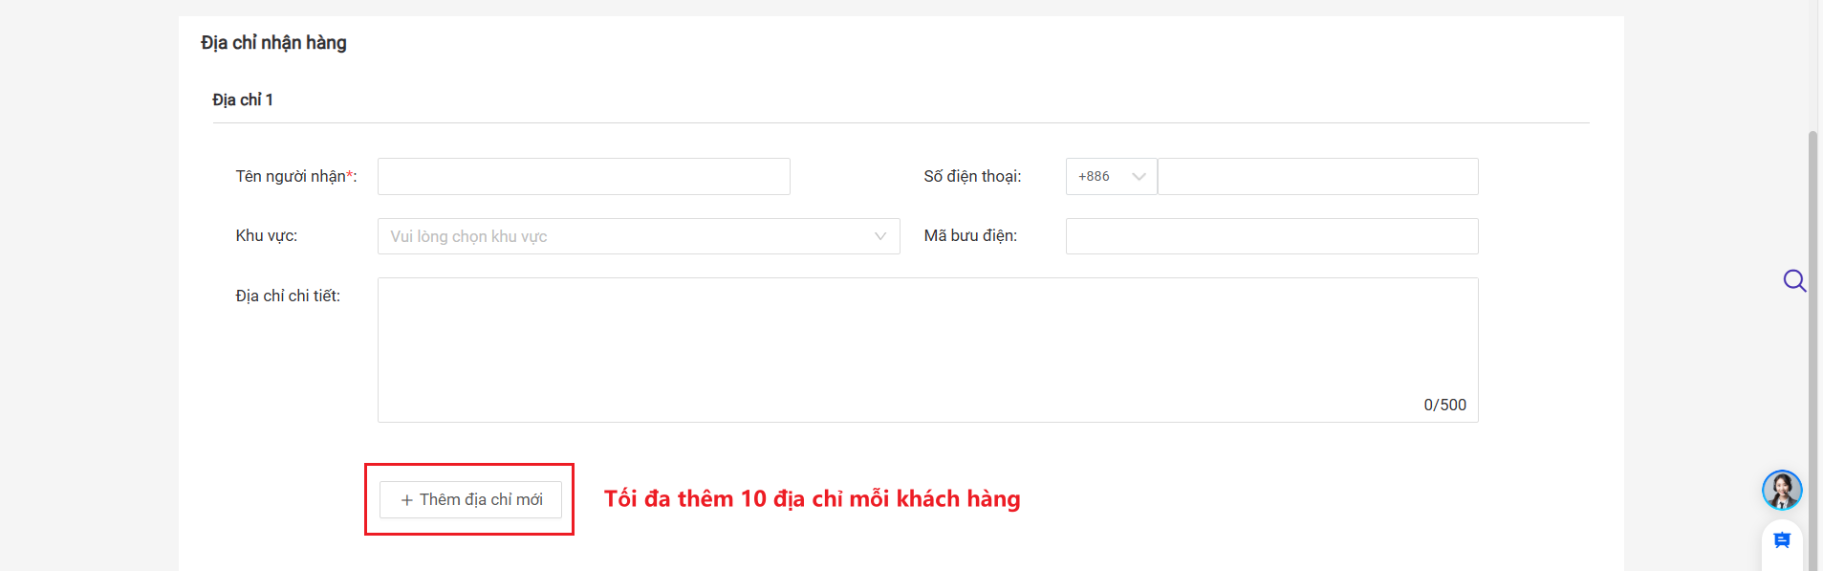Click the "Tên người nhận" label
1823x571 pixels.
point(291,177)
